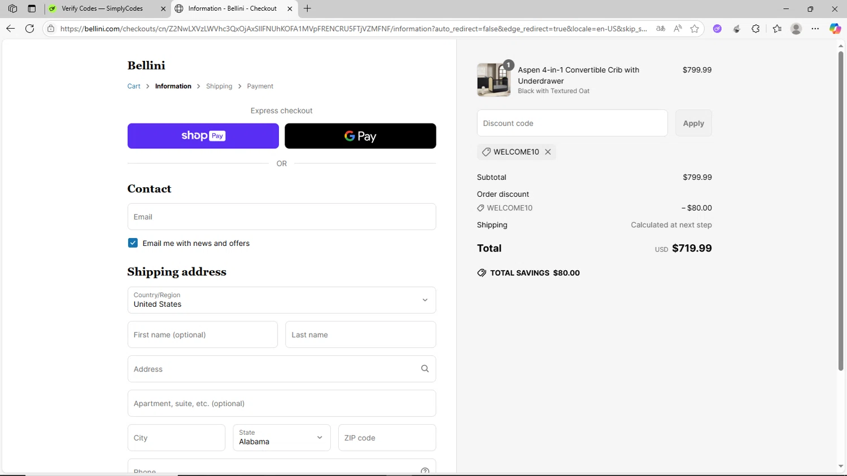Add this page to favorites

pyautogui.click(x=695, y=28)
